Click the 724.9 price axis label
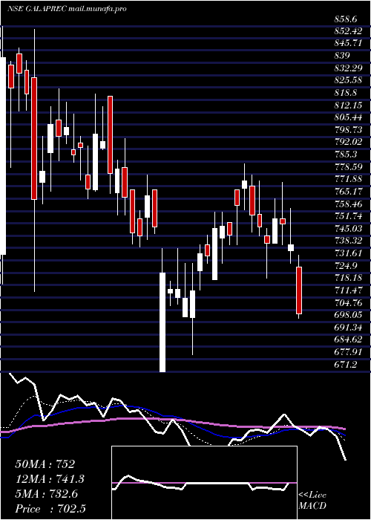Viewport: 371px width, 520px height. (x=347, y=266)
